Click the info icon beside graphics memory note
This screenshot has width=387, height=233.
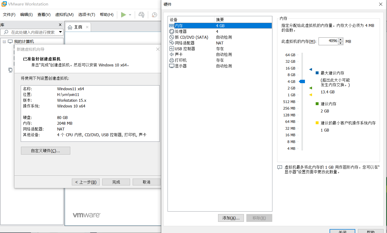point(280,167)
